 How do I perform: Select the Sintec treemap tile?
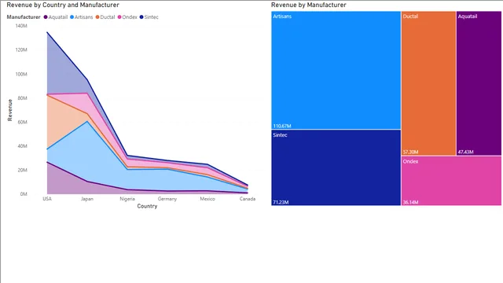336,167
